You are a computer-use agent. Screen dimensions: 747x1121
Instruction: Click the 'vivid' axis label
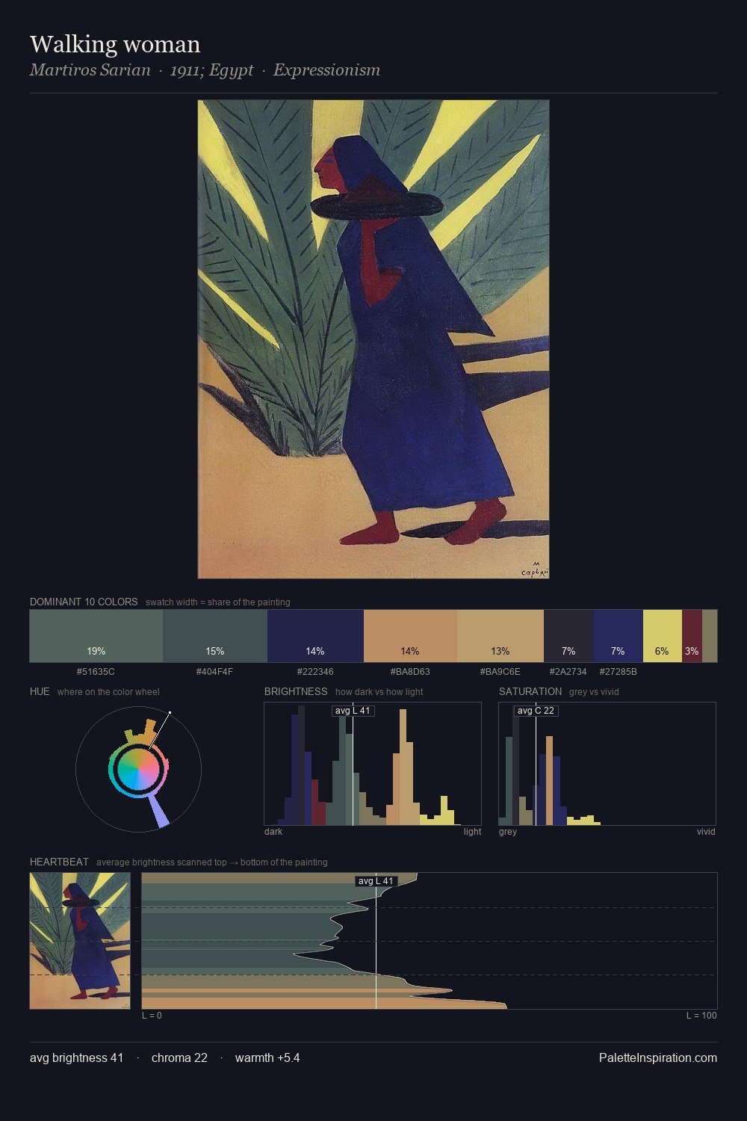[x=706, y=832]
